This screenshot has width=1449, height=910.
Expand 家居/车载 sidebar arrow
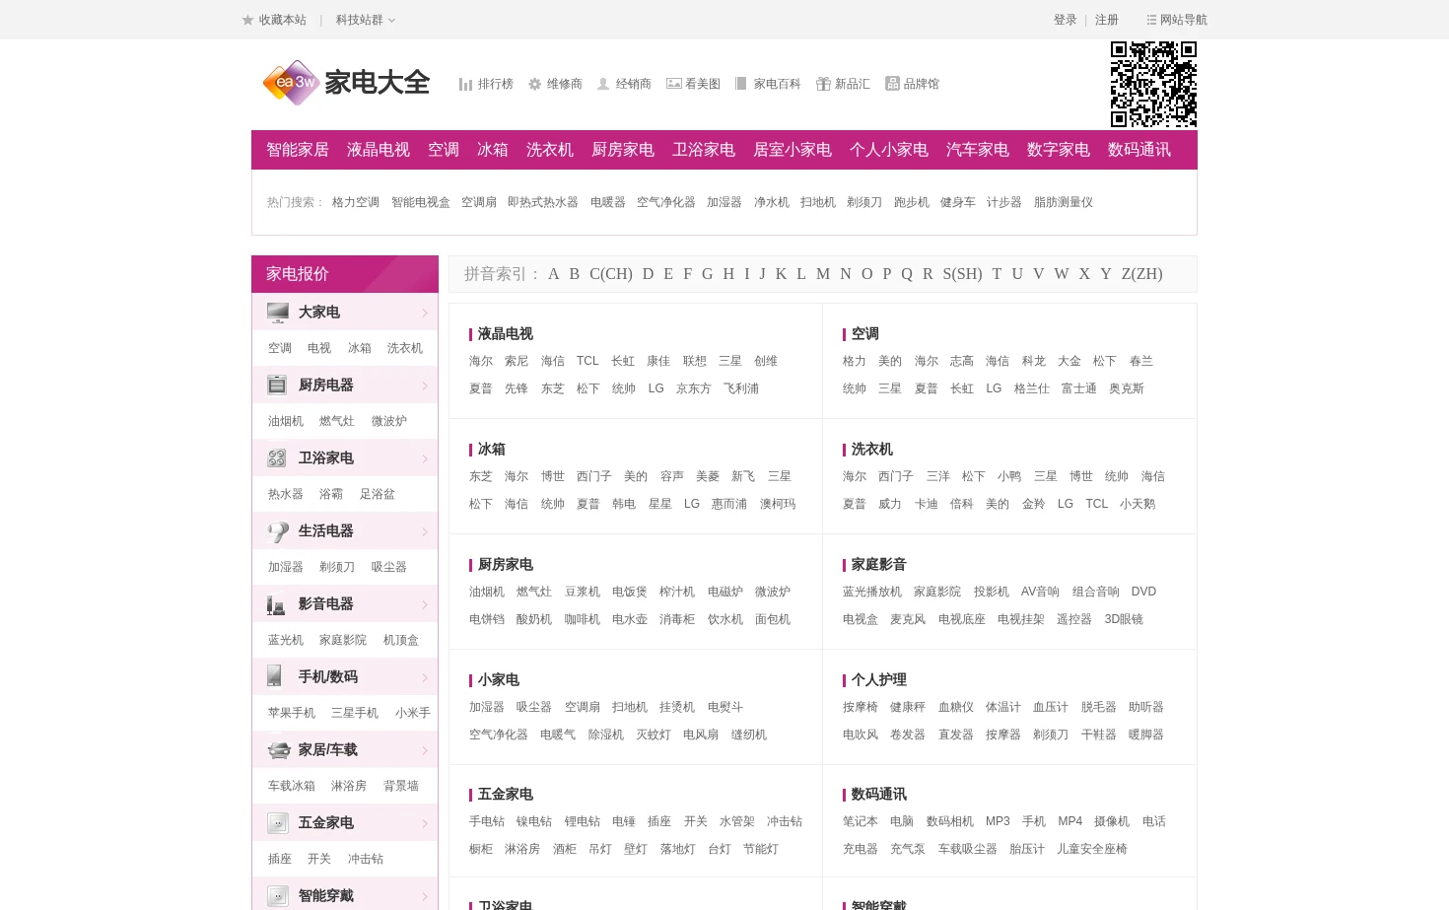click(x=425, y=751)
